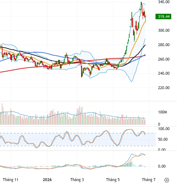Click the green 319.44 current price label

[x=163, y=17]
